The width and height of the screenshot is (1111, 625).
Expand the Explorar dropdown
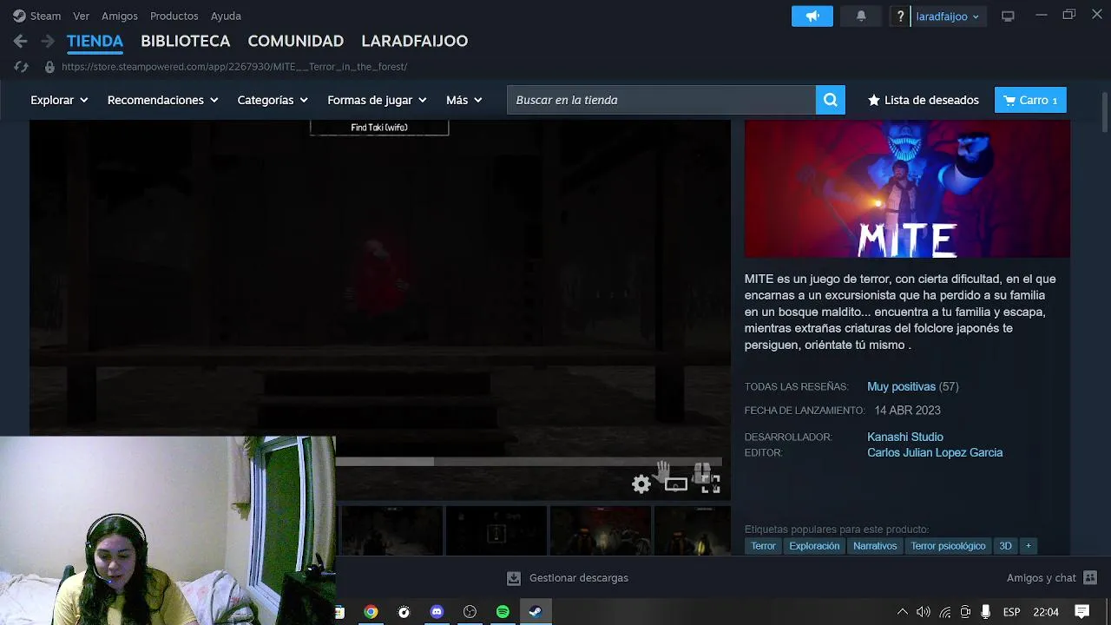coord(59,100)
